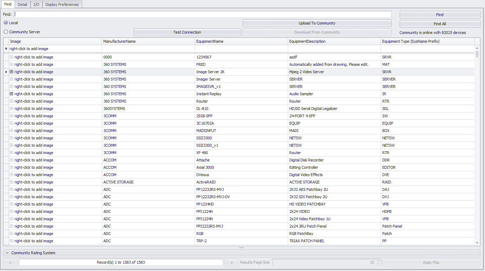
Task: Select the Community Server radio option
Action: tap(6, 32)
